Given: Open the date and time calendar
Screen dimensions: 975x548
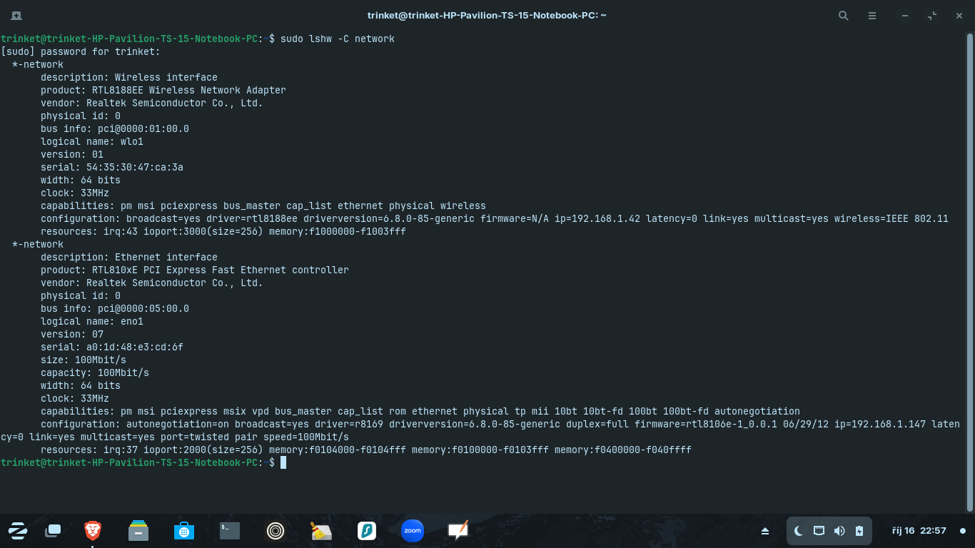Looking at the screenshot, I should [x=919, y=531].
